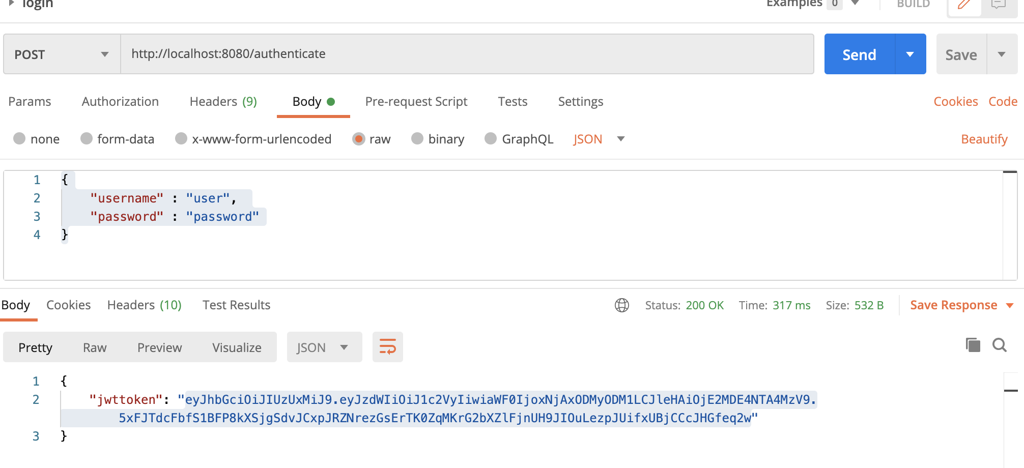
Task: Open search in the response panel
Action: point(999,346)
